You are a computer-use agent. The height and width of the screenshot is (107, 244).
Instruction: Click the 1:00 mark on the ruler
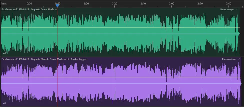(86, 3)
